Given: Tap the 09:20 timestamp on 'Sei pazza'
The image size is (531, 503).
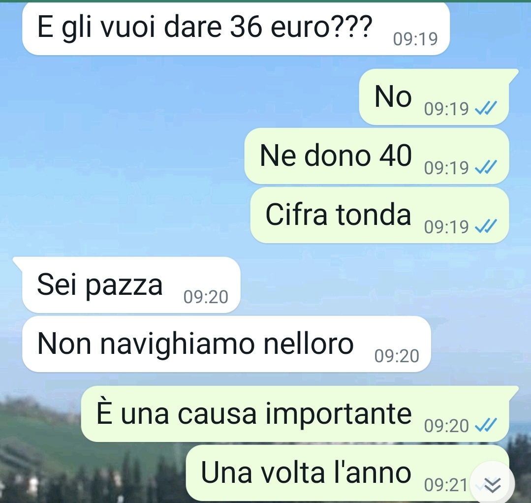Looking at the screenshot, I should [206, 297].
